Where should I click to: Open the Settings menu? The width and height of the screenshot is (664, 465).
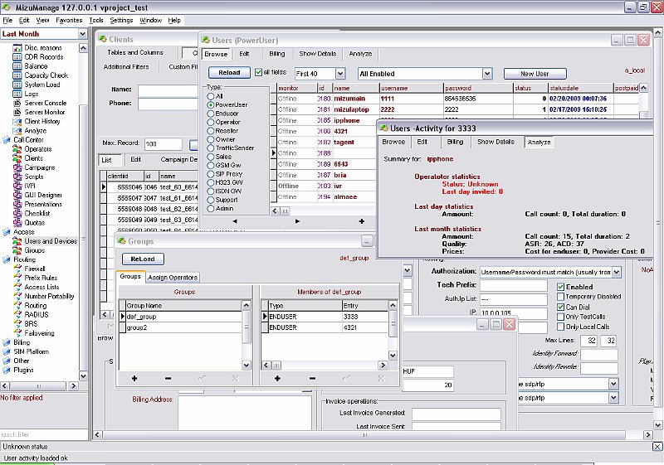pyautogui.click(x=121, y=20)
